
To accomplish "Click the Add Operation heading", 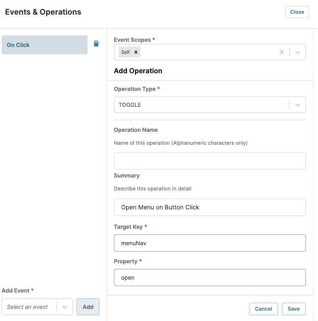I will click(x=138, y=71).
